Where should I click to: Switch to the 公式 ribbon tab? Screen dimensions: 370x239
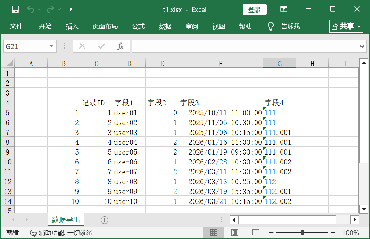(138, 26)
